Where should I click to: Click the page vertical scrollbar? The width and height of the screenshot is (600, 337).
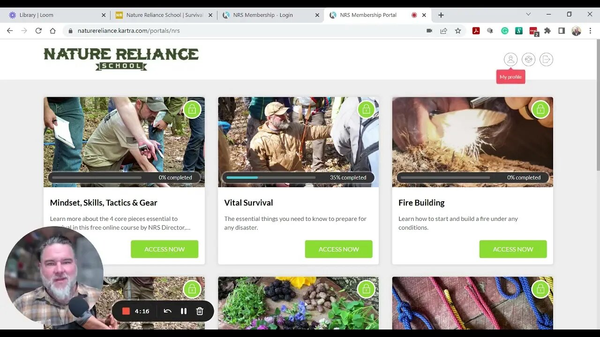597,105
